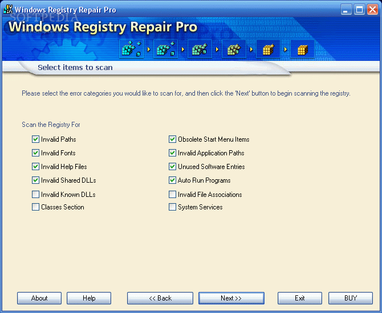Image resolution: width=382 pixels, height=313 pixels.
Task: Click the first wizard step cube icon
Action: 131,49
